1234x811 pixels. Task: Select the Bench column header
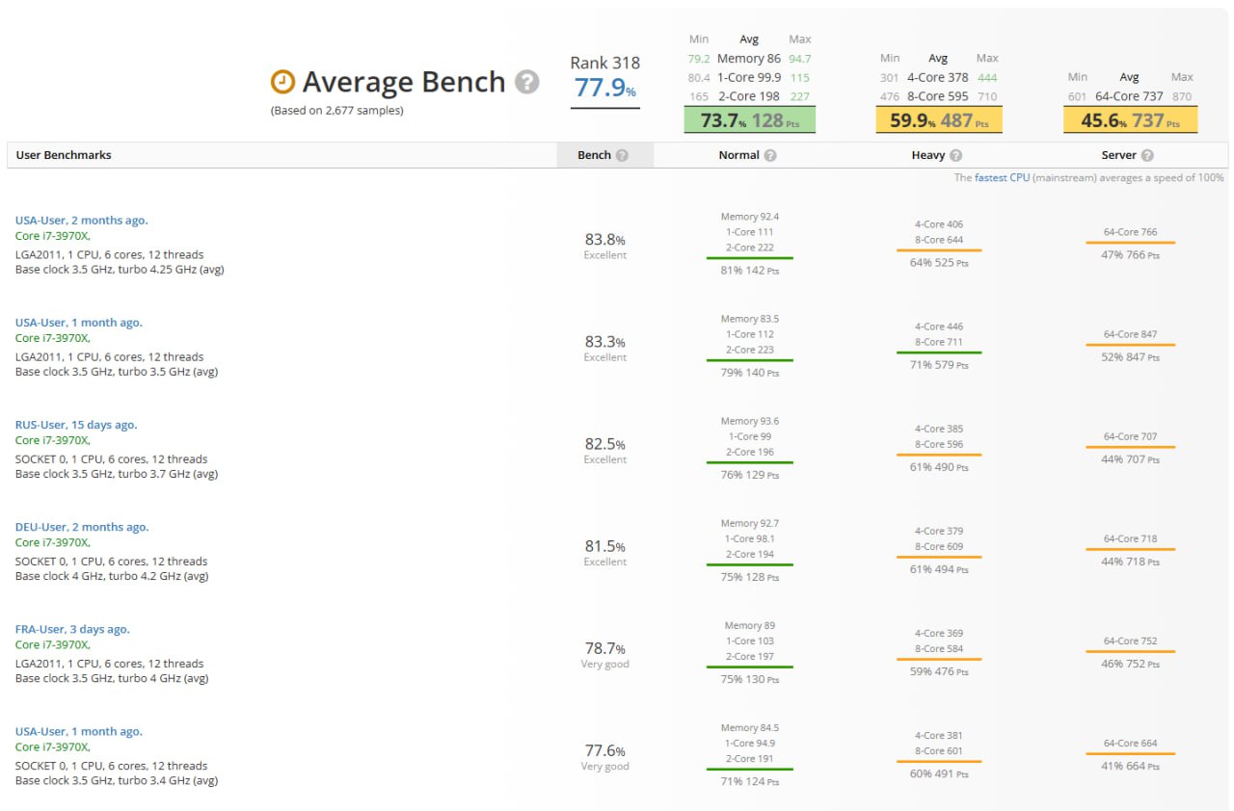point(594,155)
